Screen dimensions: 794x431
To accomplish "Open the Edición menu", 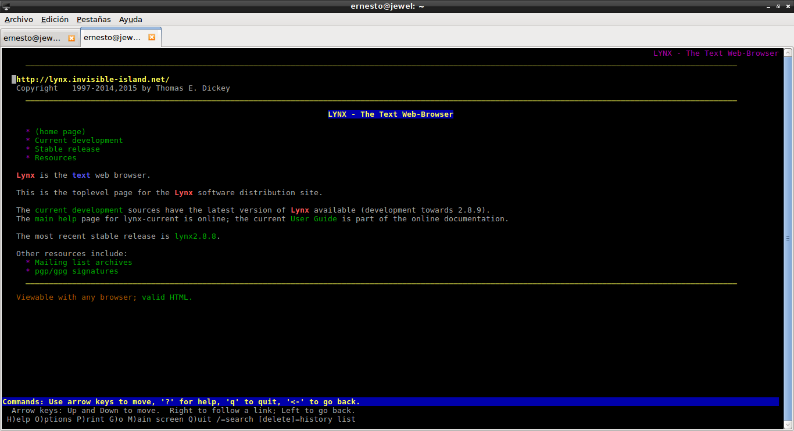I will (55, 19).
